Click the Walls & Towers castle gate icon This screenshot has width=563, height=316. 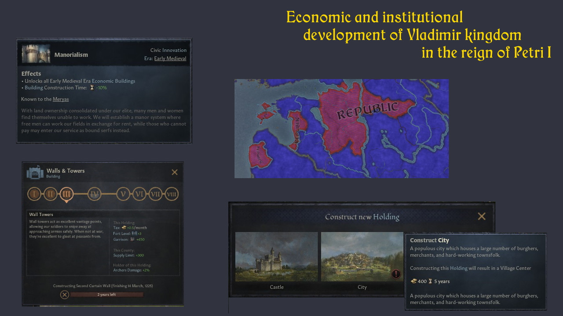[35, 173]
